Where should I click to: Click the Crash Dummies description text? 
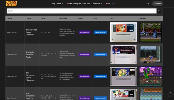point(67,32)
